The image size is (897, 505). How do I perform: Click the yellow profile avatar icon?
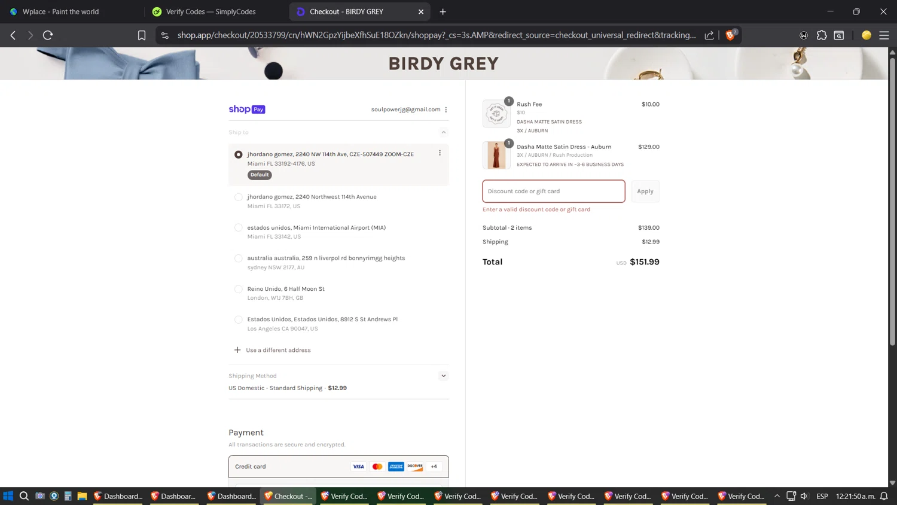[867, 35]
